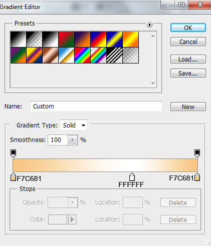Open the Gradient Type dropdown

tap(74, 125)
